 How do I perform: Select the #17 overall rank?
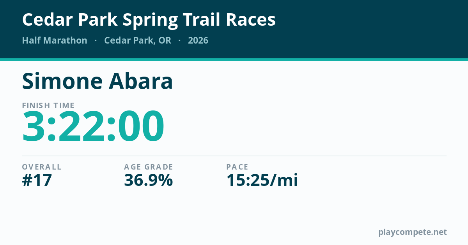pos(37,180)
